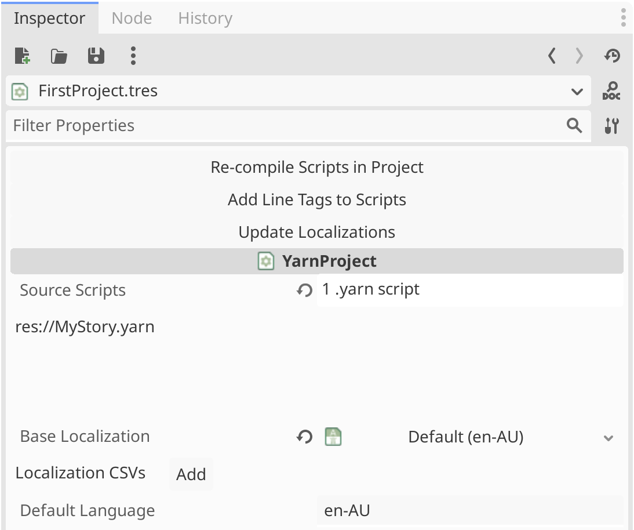Switch to the History tab
Image resolution: width=634 pixels, height=530 pixels.
[x=205, y=19]
